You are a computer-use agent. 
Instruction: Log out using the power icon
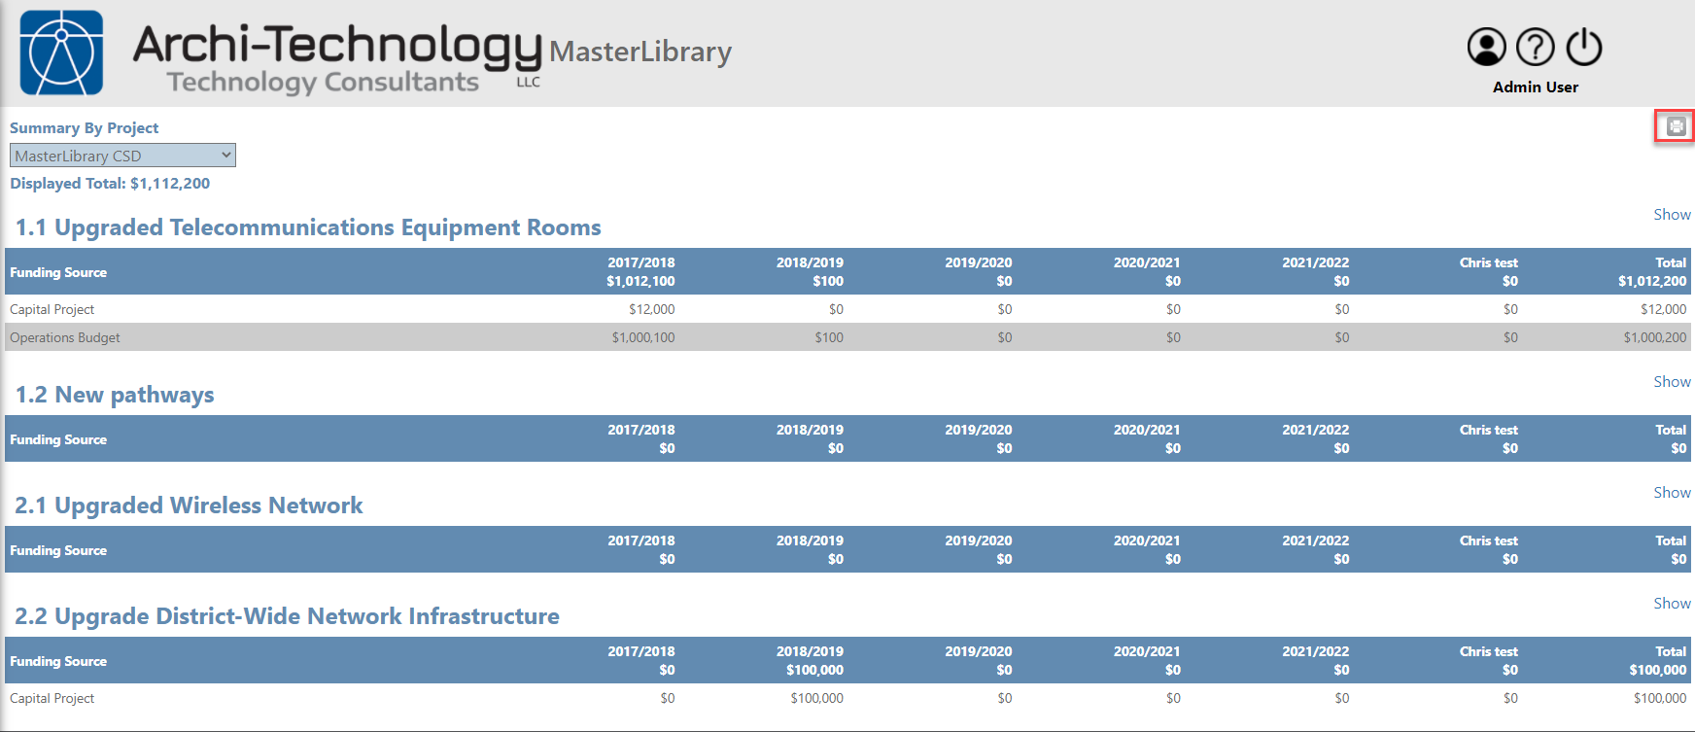[1584, 47]
